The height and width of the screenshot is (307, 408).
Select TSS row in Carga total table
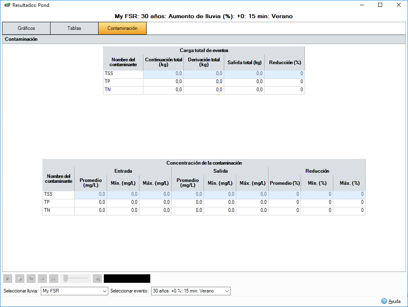(204, 73)
